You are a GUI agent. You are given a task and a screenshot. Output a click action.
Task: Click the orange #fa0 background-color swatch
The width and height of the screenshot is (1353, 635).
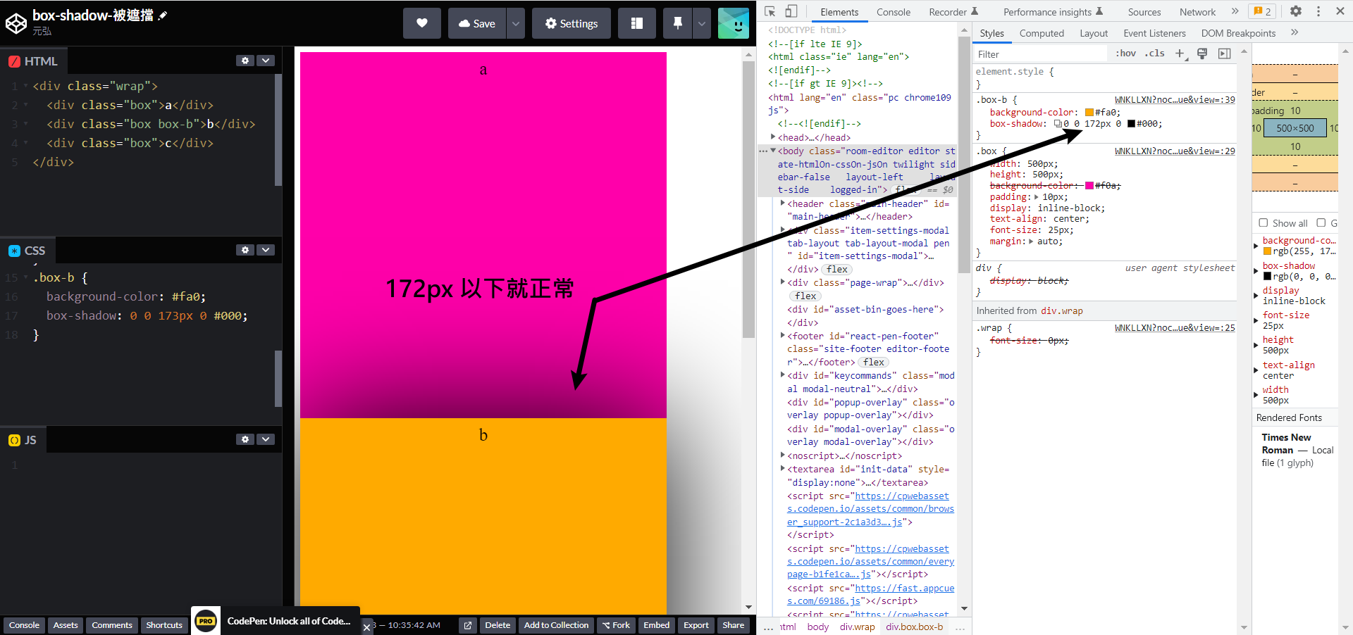(x=1089, y=113)
